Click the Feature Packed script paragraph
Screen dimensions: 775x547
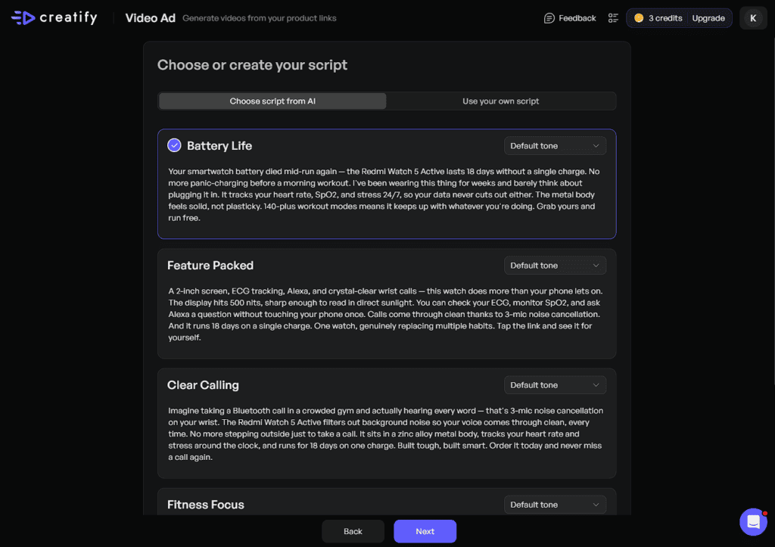[x=385, y=314]
